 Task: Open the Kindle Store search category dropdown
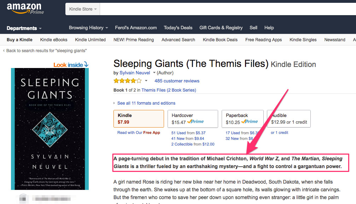click(83, 9)
